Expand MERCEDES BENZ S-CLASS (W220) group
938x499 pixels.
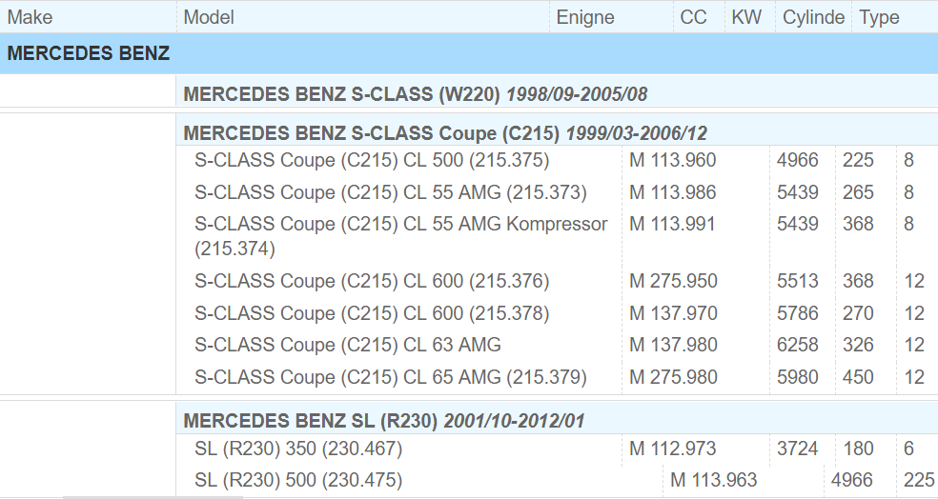(x=415, y=94)
